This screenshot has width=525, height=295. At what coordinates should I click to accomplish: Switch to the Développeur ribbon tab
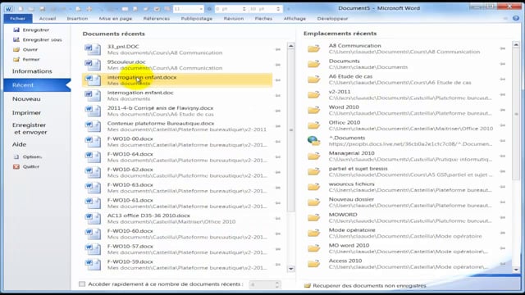tap(332, 18)
